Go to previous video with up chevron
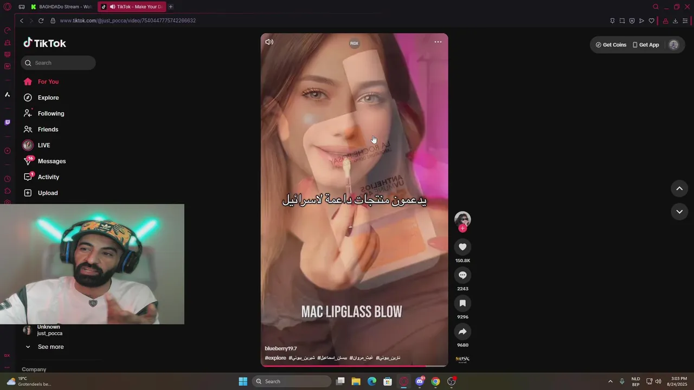This screenshot has width=694, height=390. point(679,188)
